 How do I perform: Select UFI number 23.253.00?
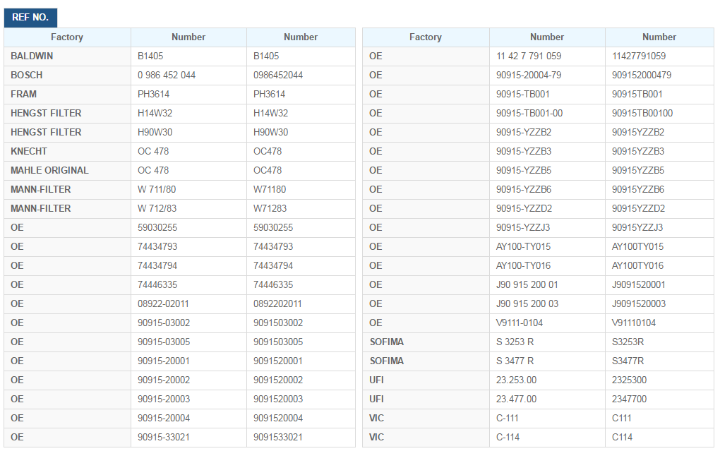pos(516,380)
